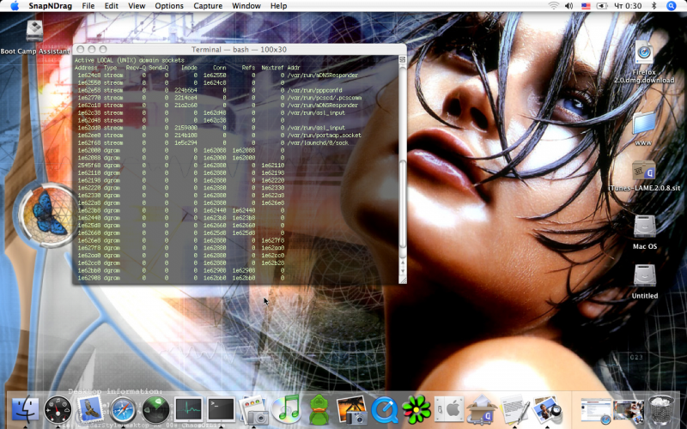This screenshot has width=687, height=429.
Task: Open the US flag input menu
Action: click(x=586, y=6)
